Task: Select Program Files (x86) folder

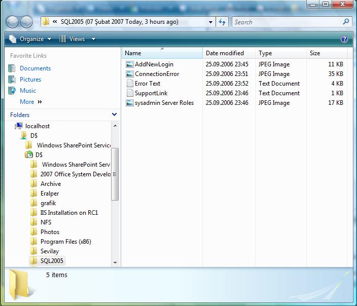Action: [x=66, y=242]
